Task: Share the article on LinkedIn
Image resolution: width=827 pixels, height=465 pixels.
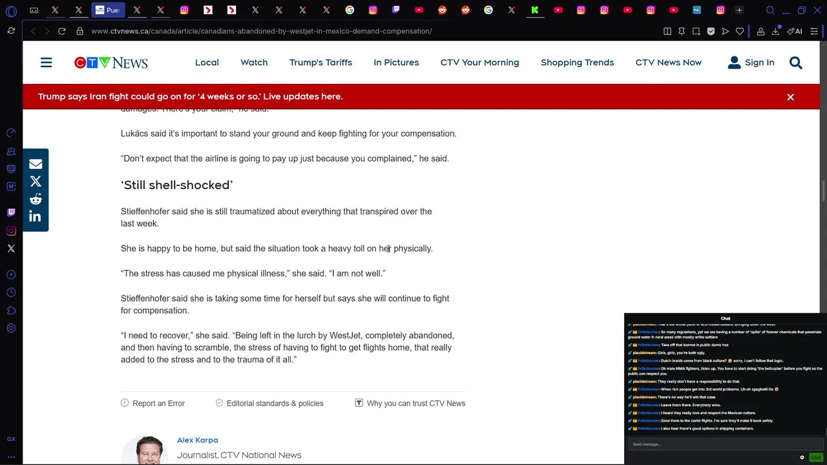Action: [36, 216]
